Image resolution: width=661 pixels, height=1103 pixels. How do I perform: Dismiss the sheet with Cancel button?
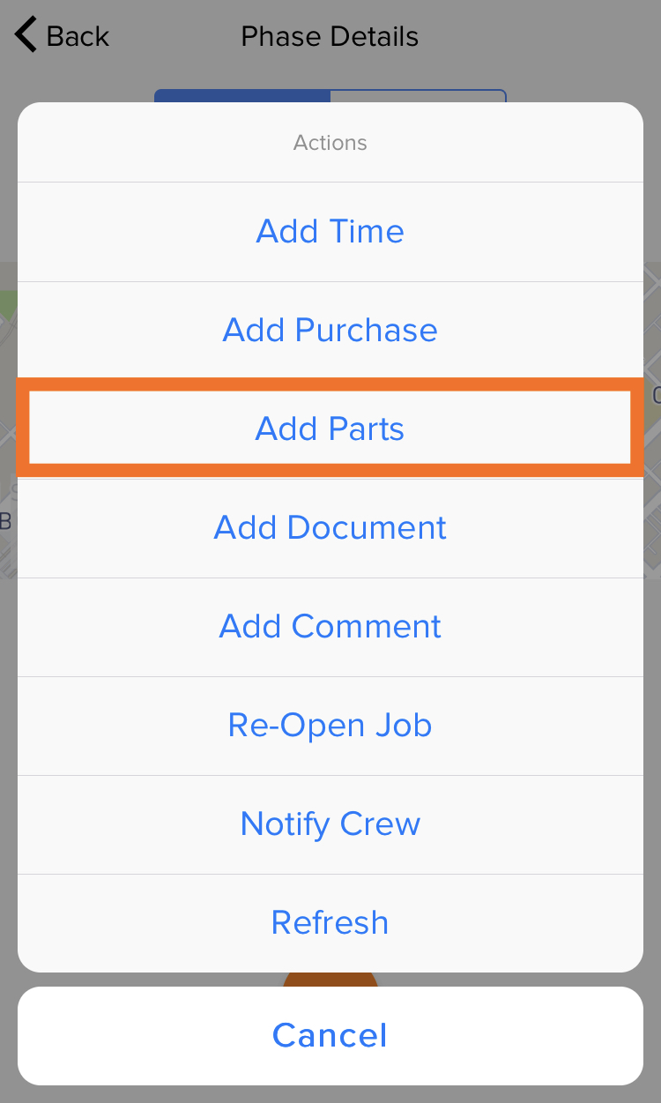(330, 1036)
